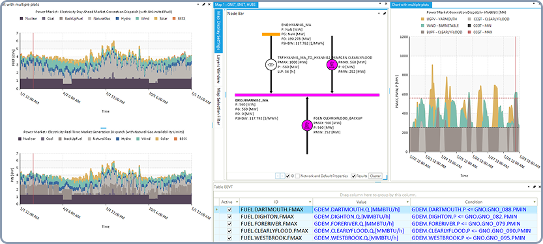Sort by the Active column header
Screen dimensions: 543x244
[x=229, y=202]
